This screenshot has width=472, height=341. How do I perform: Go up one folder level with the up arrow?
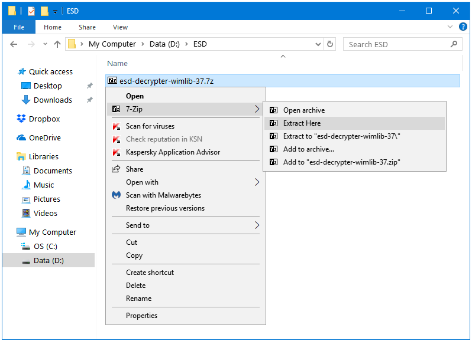(57, 44)
